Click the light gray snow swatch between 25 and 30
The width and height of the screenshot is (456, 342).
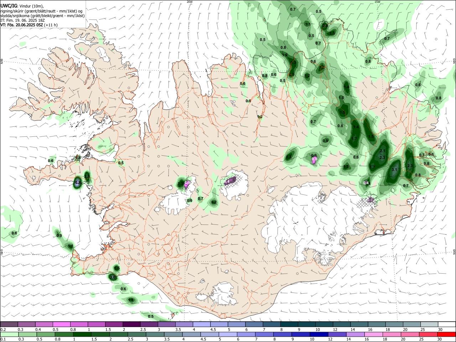[x=429, y=324]
